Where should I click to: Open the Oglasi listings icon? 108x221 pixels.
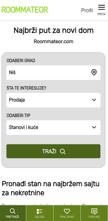[40, 211]
